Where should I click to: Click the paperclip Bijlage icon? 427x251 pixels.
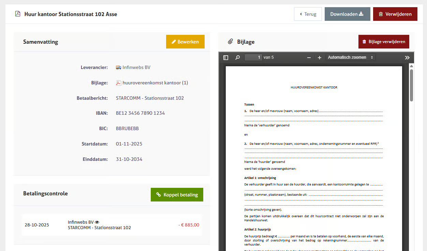(x=230, y=42)
